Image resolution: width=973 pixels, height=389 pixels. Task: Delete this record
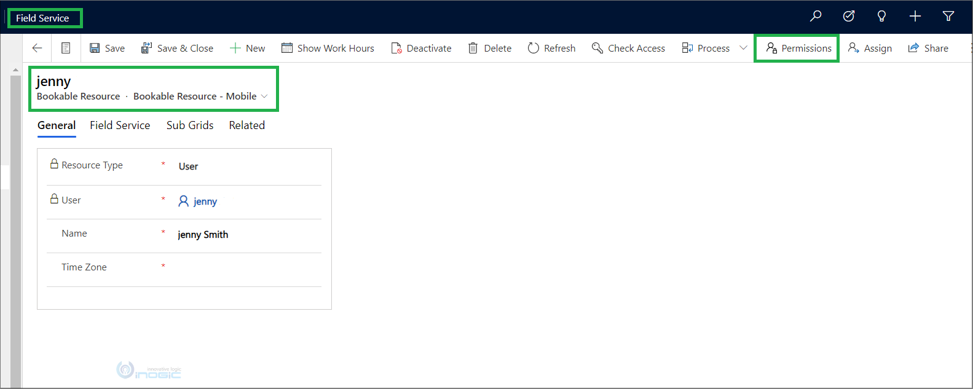point(490,48)
